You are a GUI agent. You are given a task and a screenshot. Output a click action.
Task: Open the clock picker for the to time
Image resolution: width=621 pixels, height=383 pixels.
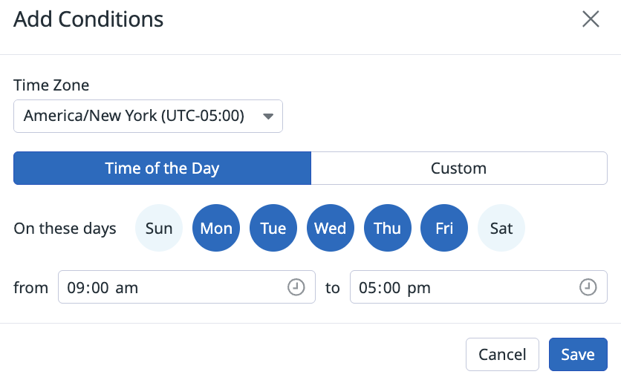(588, 287)
